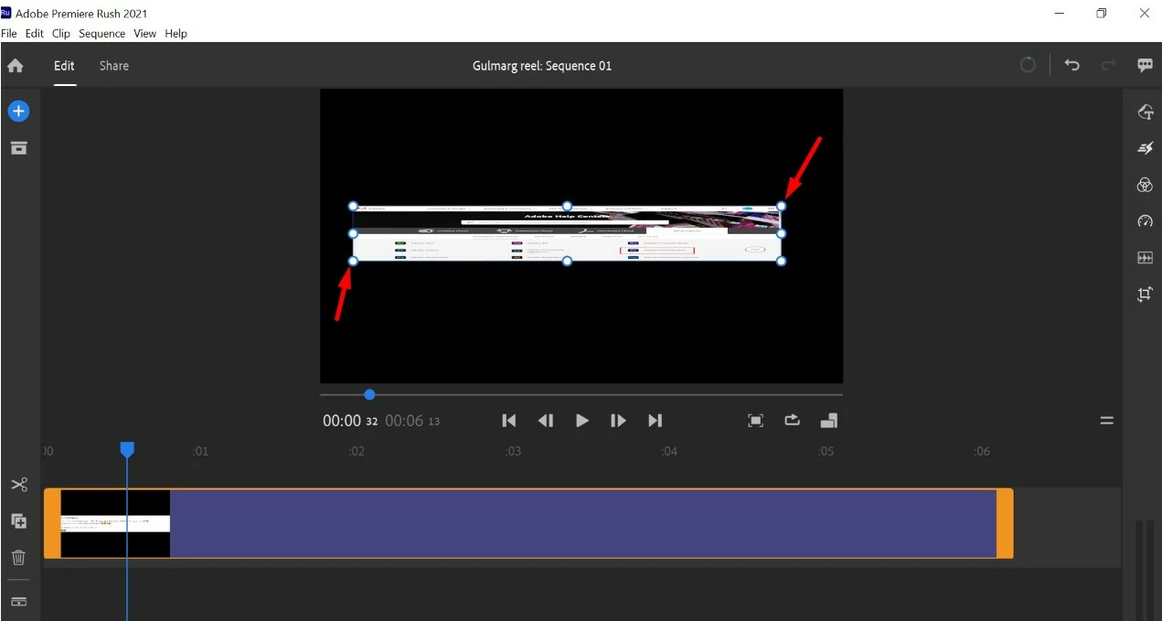Click the clip's right orange trim handle

pos(1005,523)
